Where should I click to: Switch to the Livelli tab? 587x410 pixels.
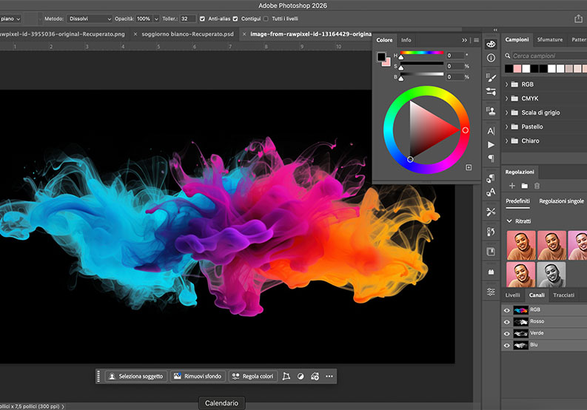(512, 295)
